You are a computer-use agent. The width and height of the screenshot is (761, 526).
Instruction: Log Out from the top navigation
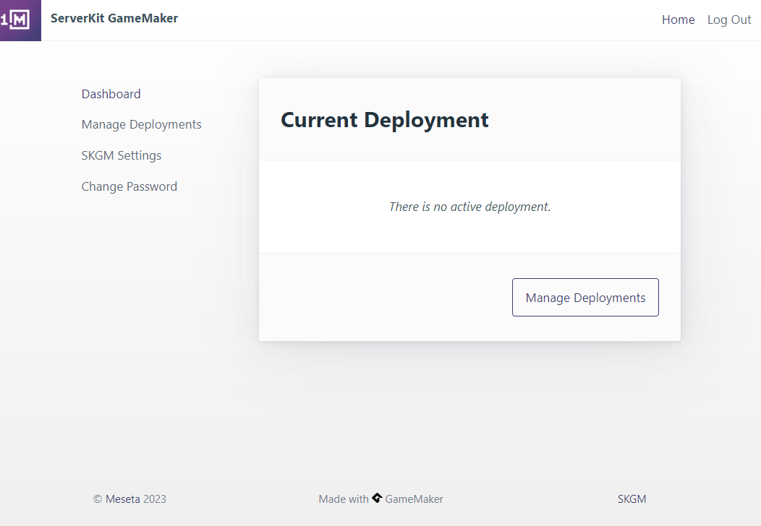(x=729, y=20)
